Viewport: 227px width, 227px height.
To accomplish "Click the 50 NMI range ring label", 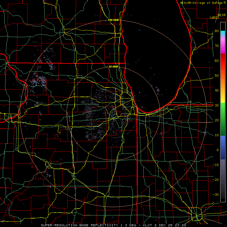I will pyautogui.click(x=113, y=67).
